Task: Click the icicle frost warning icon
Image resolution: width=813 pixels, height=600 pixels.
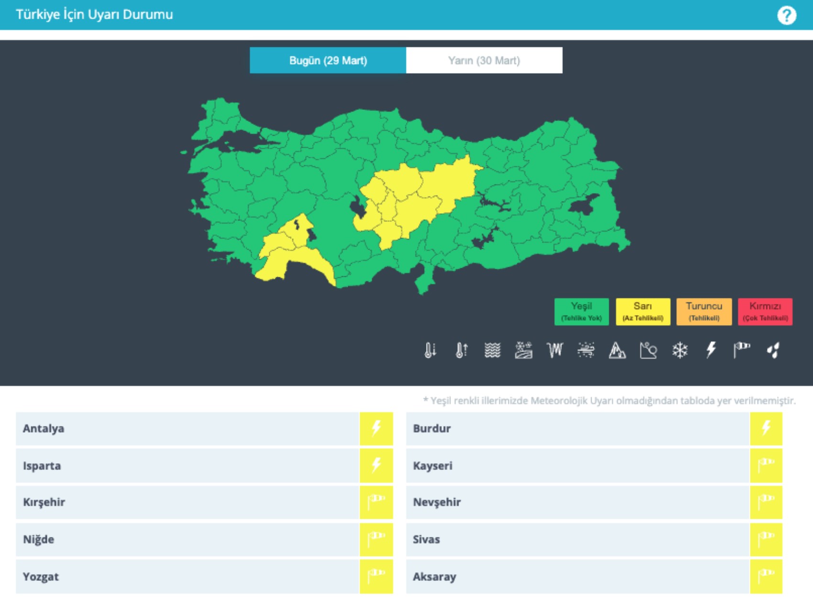Action: click(555, 350)
